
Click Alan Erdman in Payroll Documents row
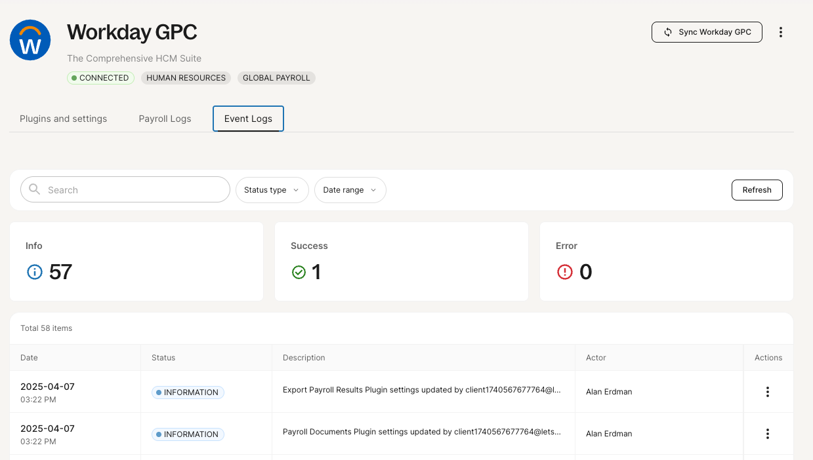pos(609,434)
